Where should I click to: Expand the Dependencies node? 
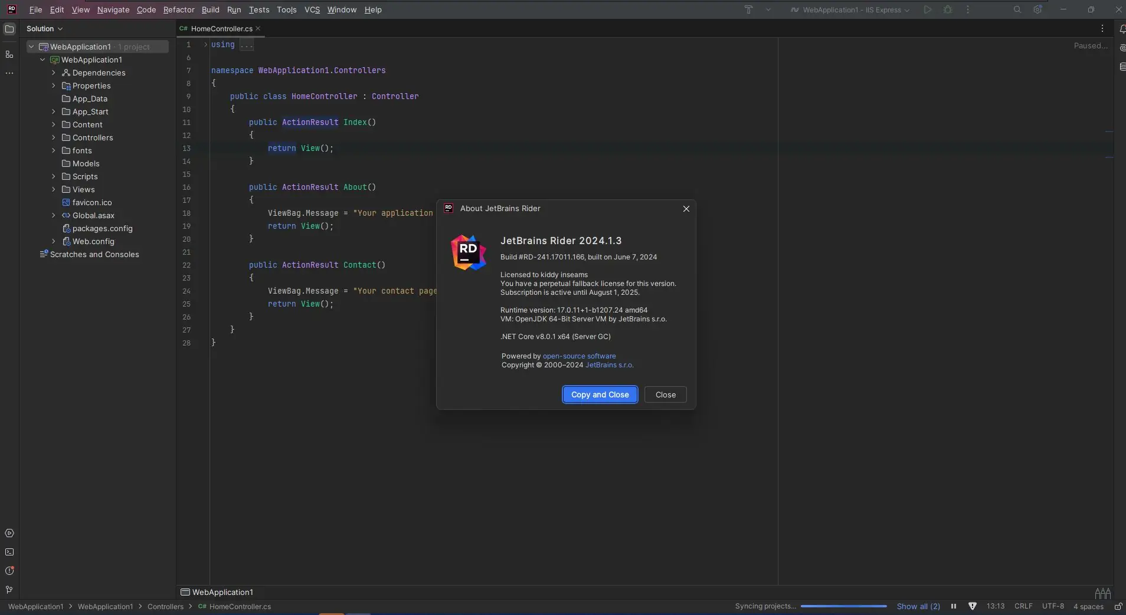tap(54, 73)
